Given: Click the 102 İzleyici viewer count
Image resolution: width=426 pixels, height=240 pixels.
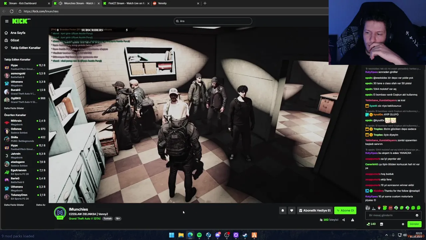Looking at the screenshot, I should 329,220.
